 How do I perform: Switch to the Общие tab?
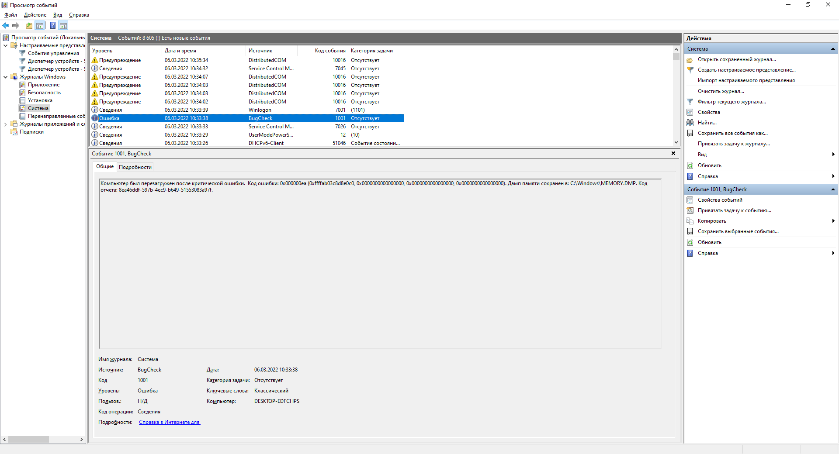pyautogui.click(x=105, y=166)
